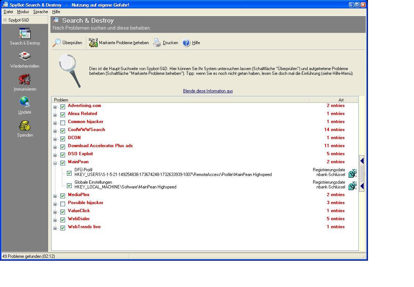Uncheck the CoolWWWSearch checkbox
Viewport: 414px width, 287px height.
[x=62, y=131]
